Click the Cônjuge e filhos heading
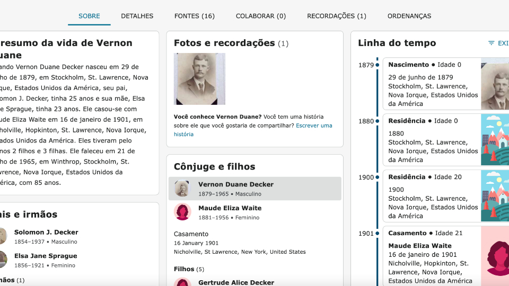Screen dimensions: 509x286 (x=214, y=167)
